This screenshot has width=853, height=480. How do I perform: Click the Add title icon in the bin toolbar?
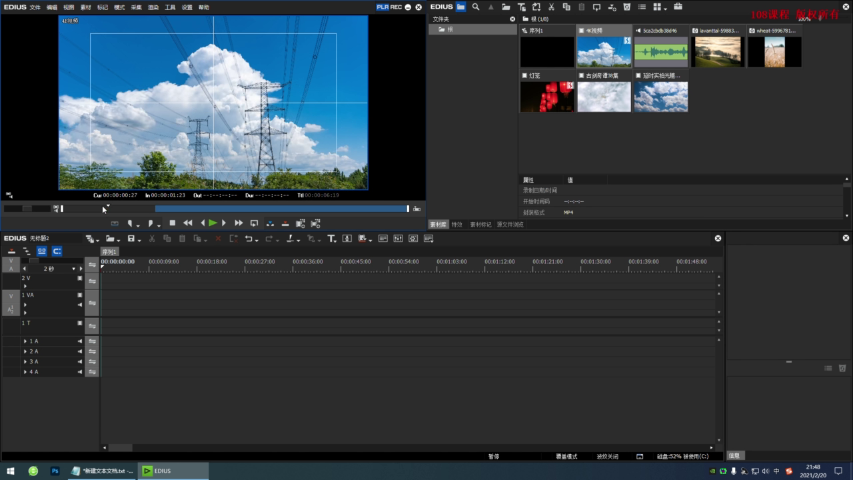pyautogui.click(x=521, y=7)
